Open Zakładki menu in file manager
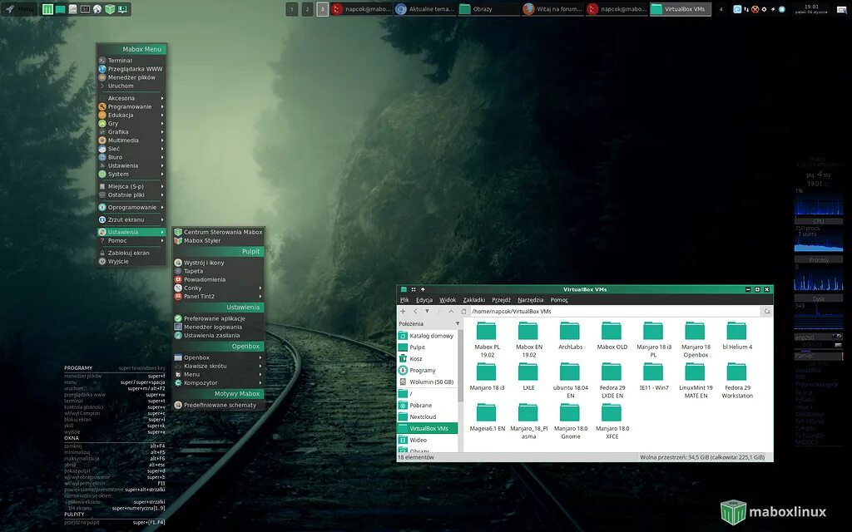This screenshot has height=532, width=852. tap(473, 299)
